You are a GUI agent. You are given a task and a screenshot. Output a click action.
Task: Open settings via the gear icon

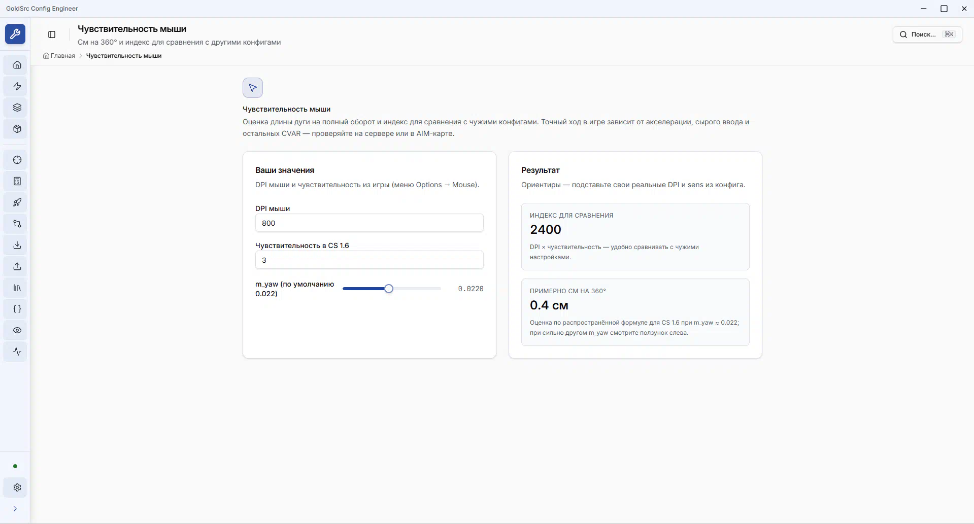(x=17, y=488)
